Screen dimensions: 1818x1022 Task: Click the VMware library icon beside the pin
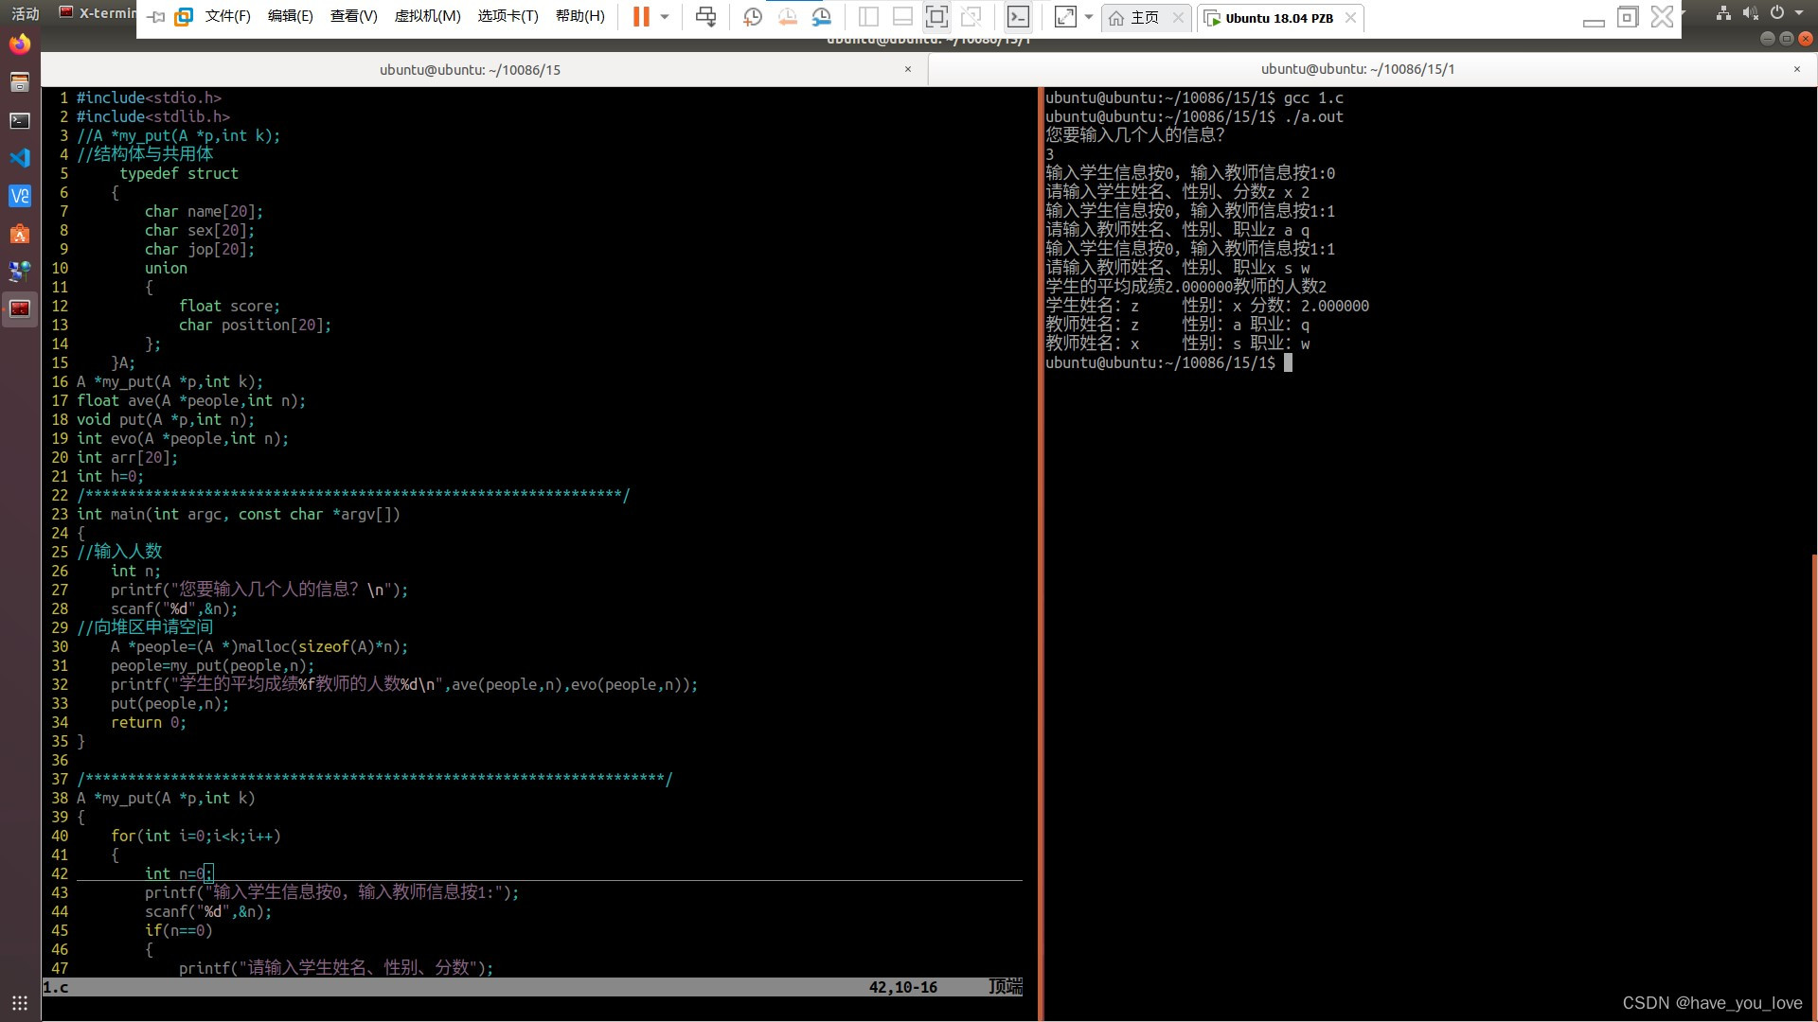coord(184,17)
